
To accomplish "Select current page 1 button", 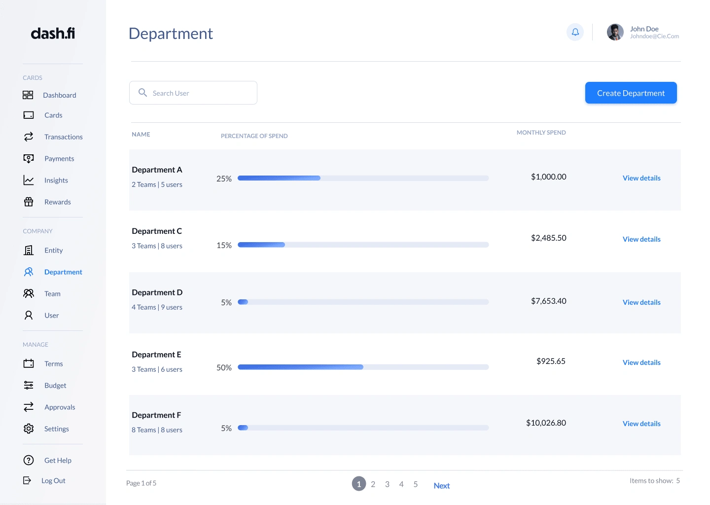I will tap(359, 484).
